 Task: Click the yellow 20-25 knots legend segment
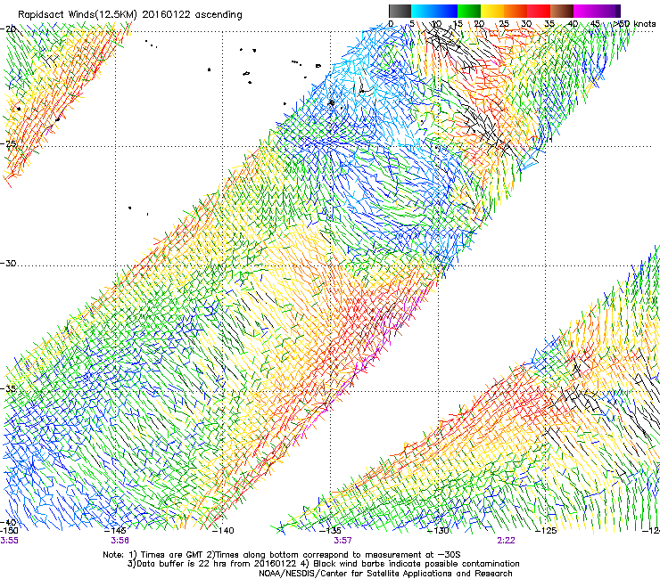(492, 11)
